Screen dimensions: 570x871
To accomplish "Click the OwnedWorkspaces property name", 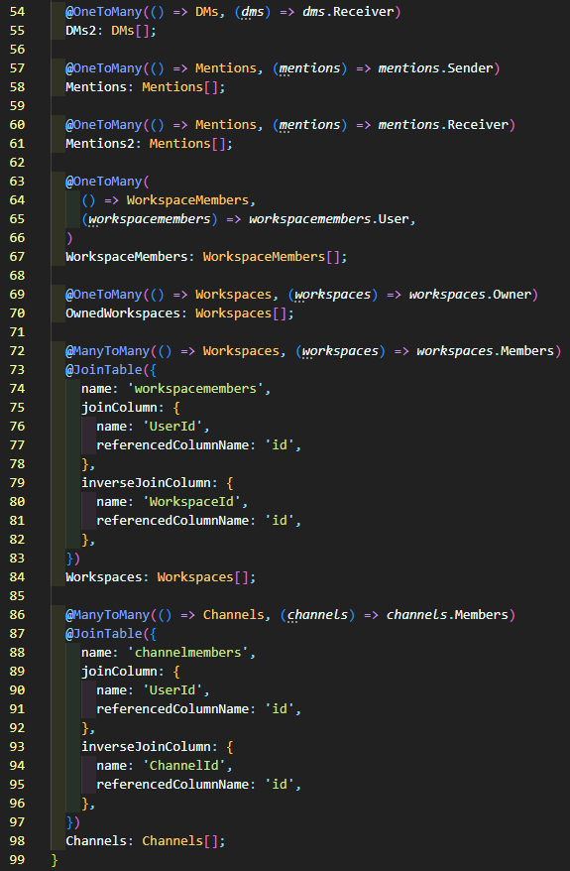I will [123, 313].
